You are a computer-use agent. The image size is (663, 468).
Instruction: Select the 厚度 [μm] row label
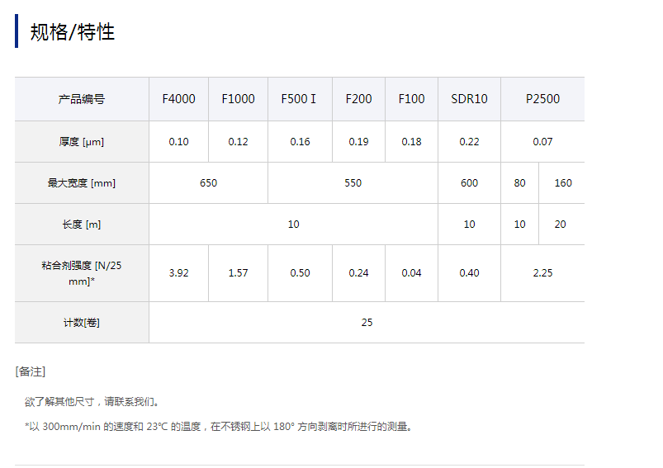pos(82,142)
